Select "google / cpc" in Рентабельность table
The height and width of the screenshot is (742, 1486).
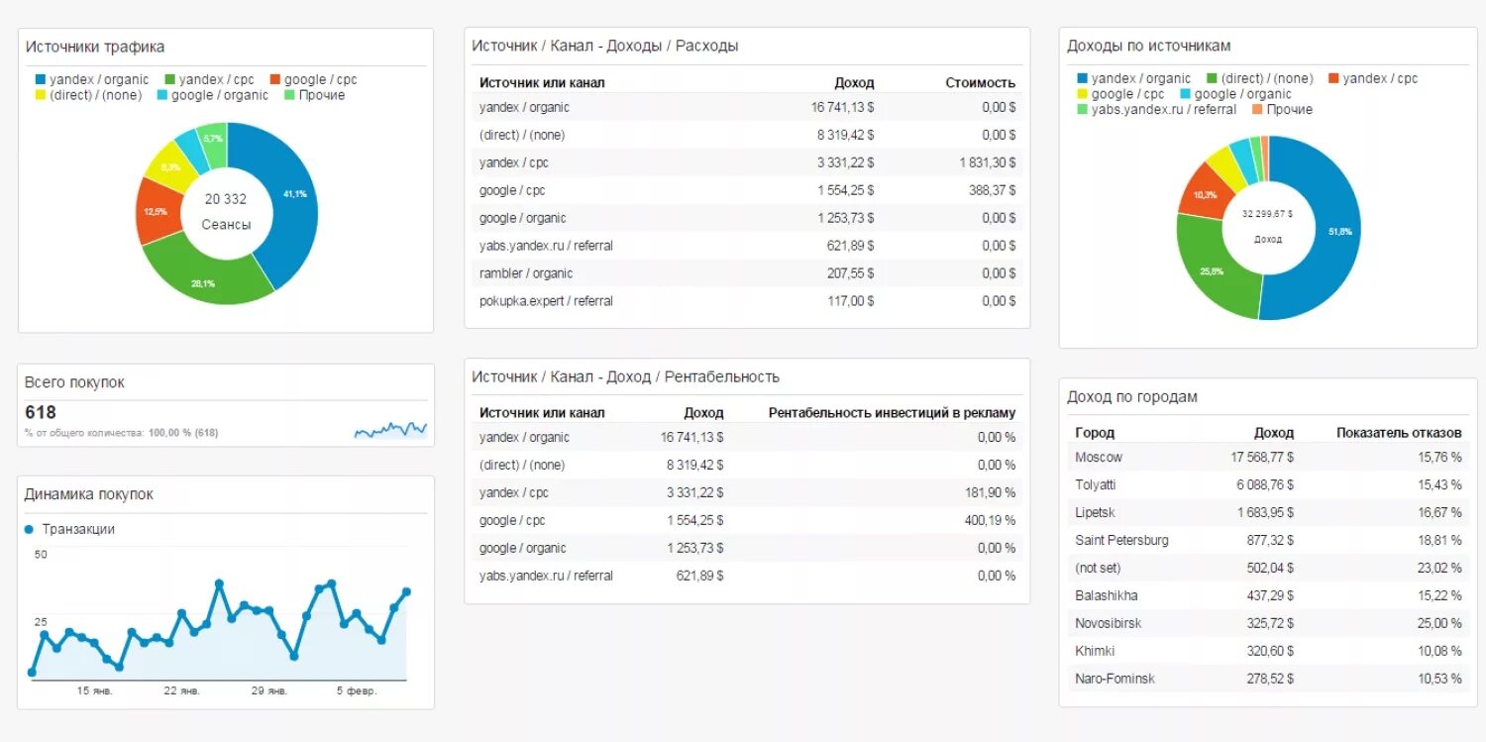tap(512, 520)
